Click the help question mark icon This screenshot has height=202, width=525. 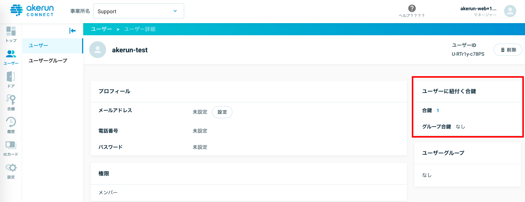412,8
